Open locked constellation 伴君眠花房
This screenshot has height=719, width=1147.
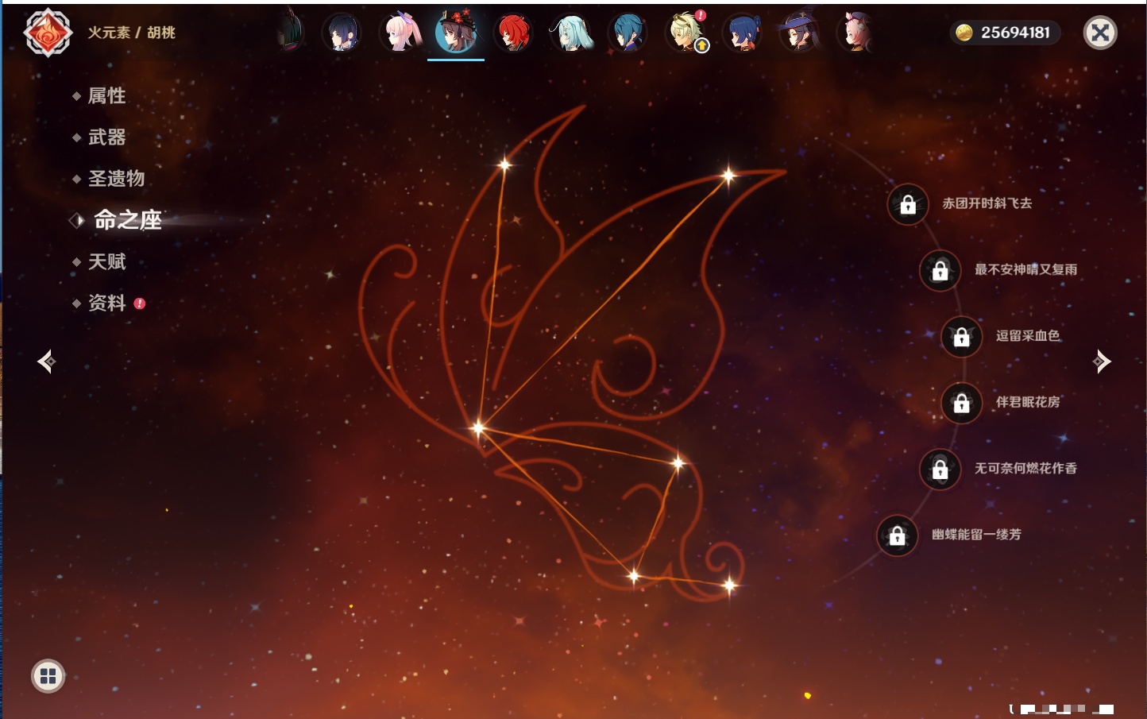(x=961, y=403)
